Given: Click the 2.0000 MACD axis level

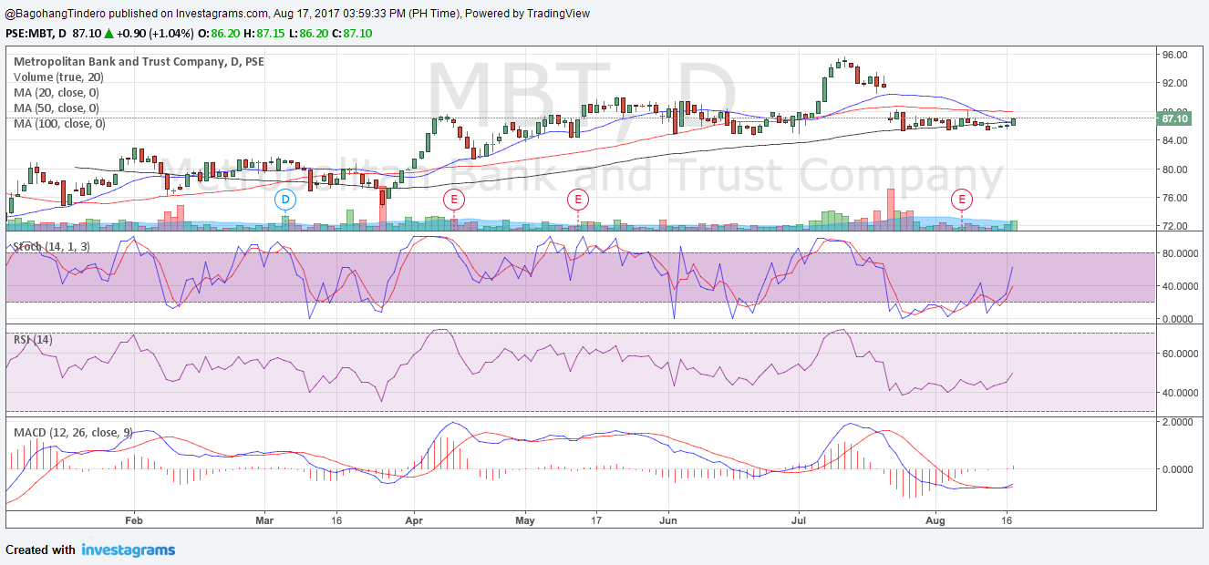Looking at the screenshot, I should tap(1176, 422).
